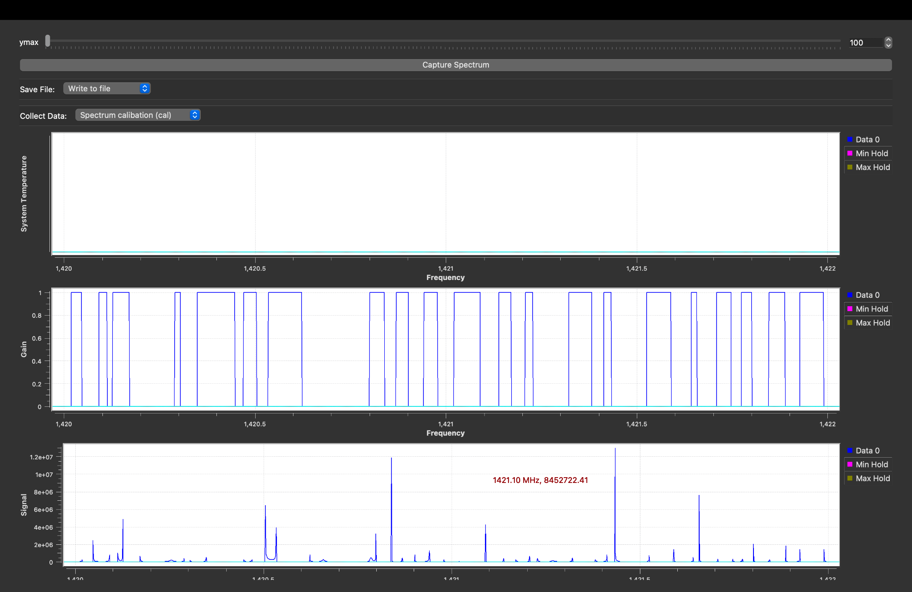Click the System Temperature y-axis label
Screen dimensions: 912x592
pyautogui.click(x=24, y=194)
